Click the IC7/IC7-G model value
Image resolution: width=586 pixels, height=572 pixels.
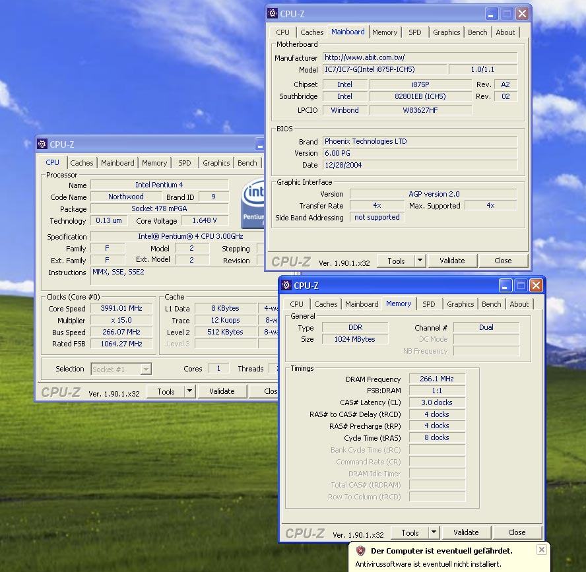pos(385,69)
